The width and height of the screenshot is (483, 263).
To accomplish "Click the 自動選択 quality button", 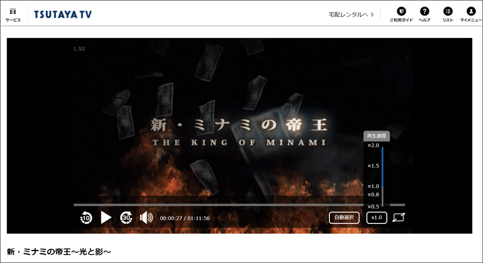I will coord(344,218).
